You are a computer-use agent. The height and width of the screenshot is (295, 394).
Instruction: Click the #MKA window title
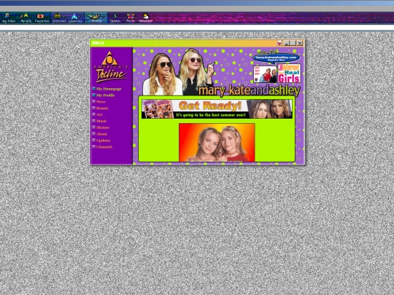click(98, 43)
